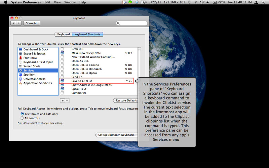Image resolution: width=269 pixels, height=168 pixels.
Task: Go back with the left arrow button
Action: tap(13, 23)
